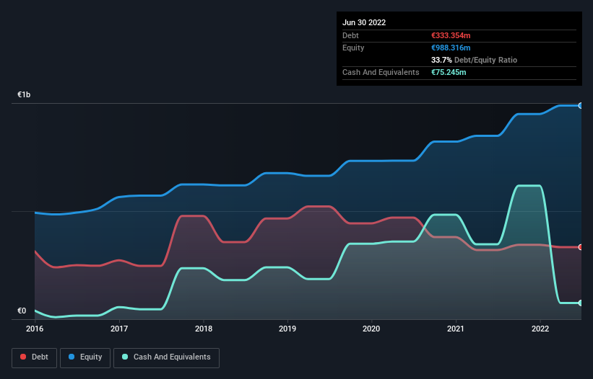Click Cash And Equivalents label in tooltip
Image resolution: width=593 pixels, height=379 pixels.
pos(381,72)
